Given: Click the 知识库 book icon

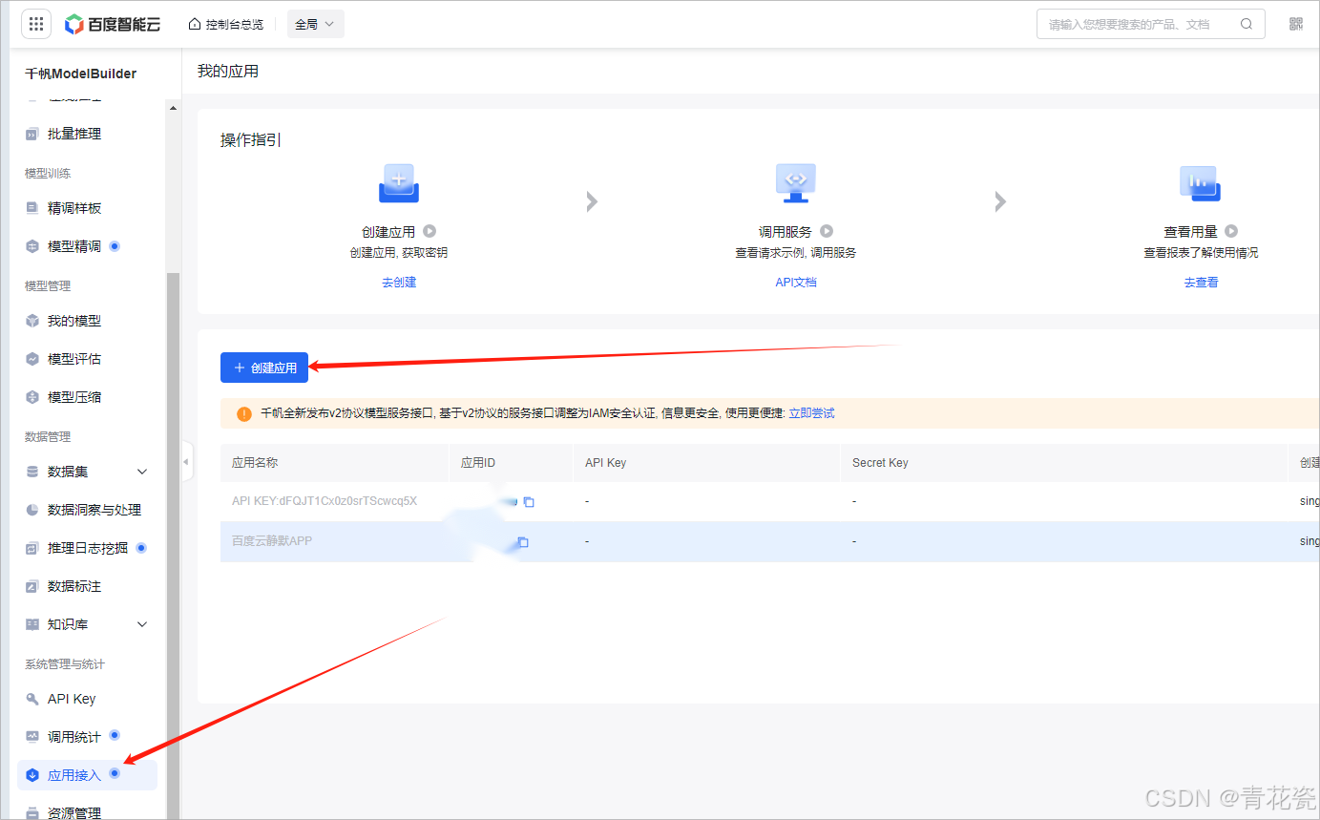Looking at the screenshot, I should pyautogui.click(x=31, y=624).
